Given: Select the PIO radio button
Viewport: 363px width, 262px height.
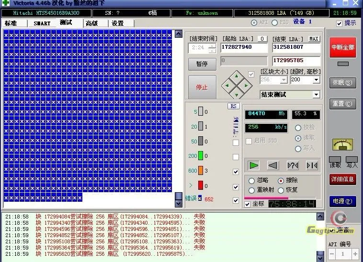Looking at the screenshot, I should [274, 22].
